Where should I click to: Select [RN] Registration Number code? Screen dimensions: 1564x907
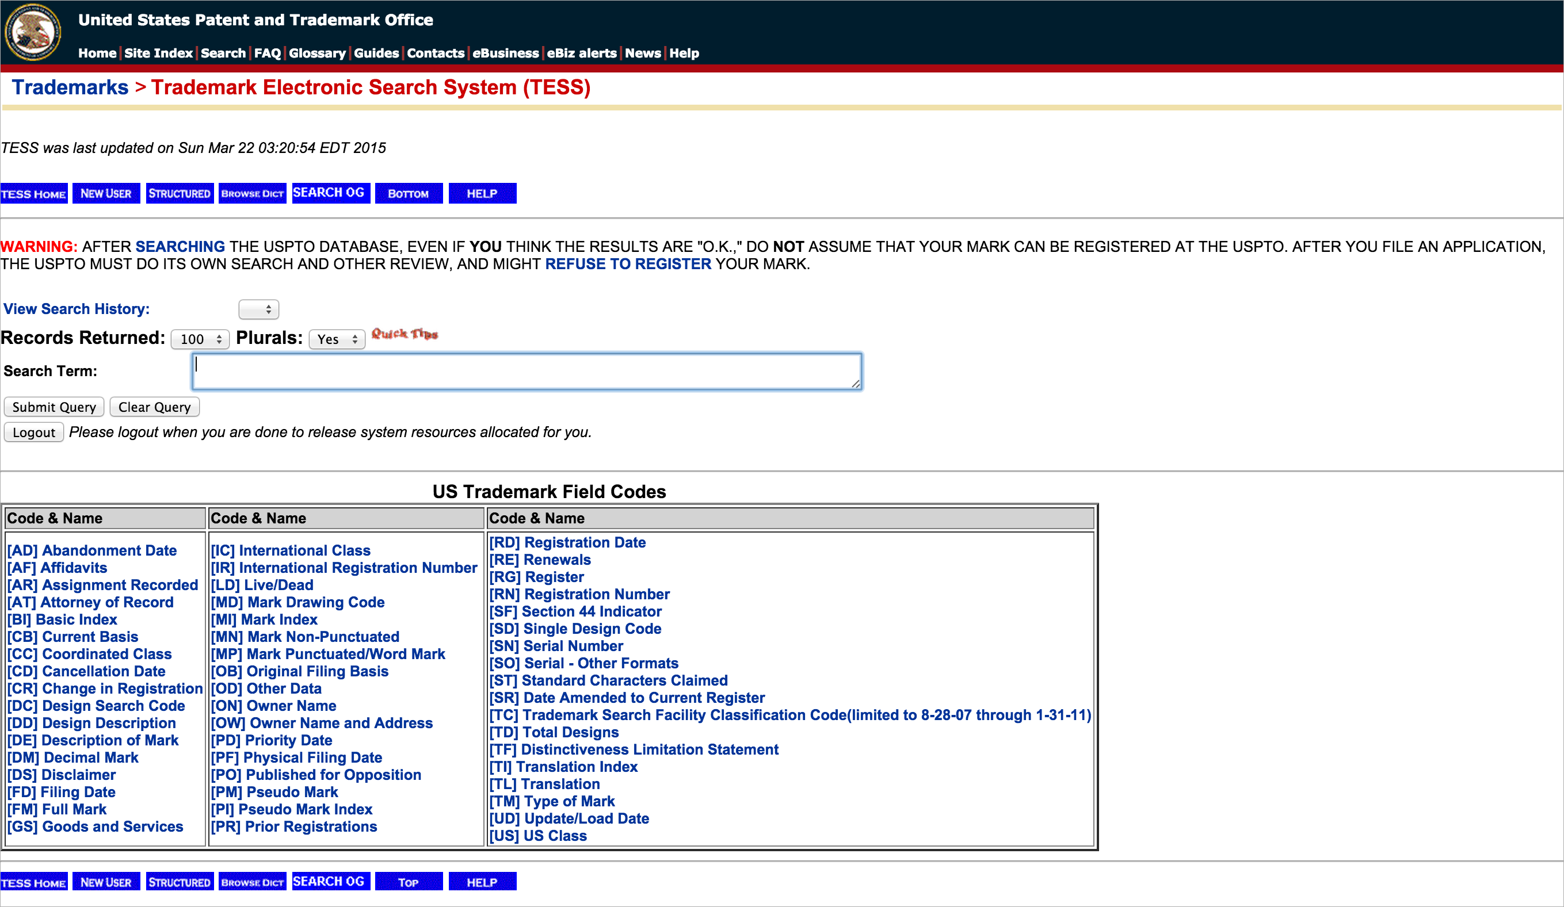pyautogui.click(x=579, y=594)
